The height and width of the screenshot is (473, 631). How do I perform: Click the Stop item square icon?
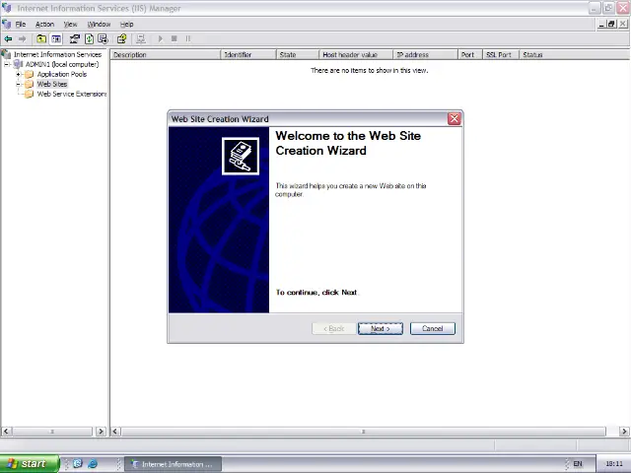[x=175, y=39]
